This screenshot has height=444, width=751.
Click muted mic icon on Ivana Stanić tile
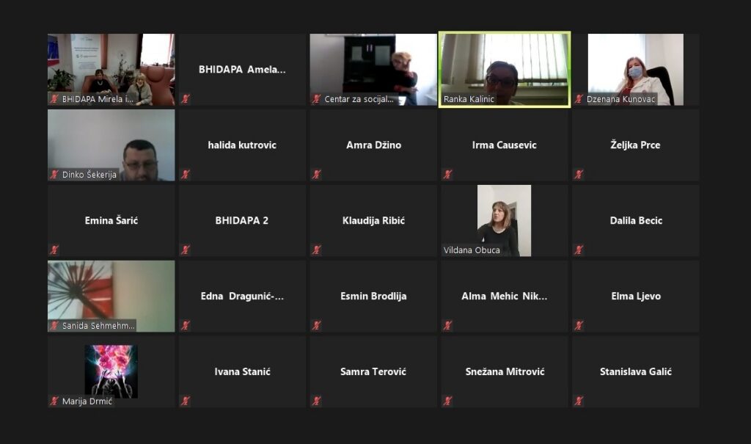[186, 401]
